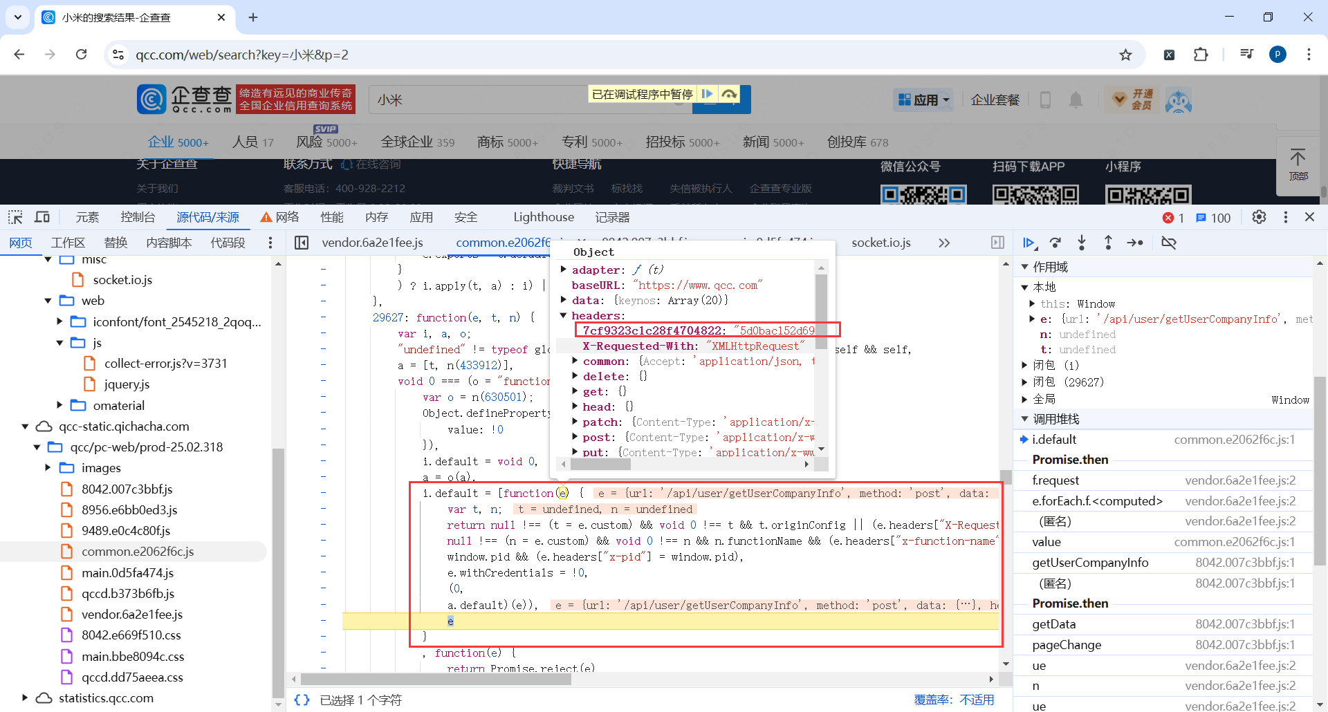Switch to the 控制台 panel tab
The height and width of the screenshot is (712, 1328).
[138, 217]
